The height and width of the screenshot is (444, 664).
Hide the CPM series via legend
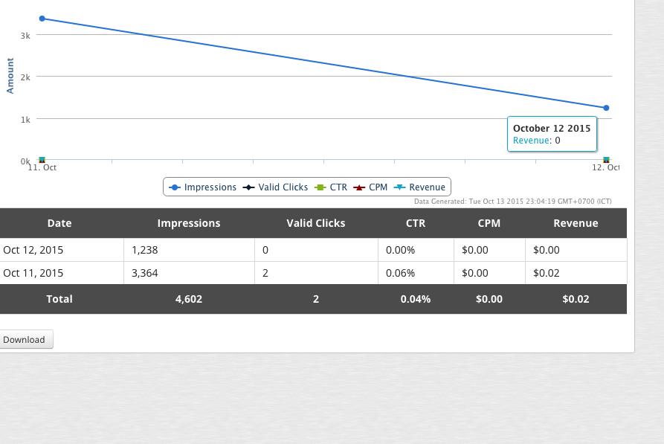[370, 187]
